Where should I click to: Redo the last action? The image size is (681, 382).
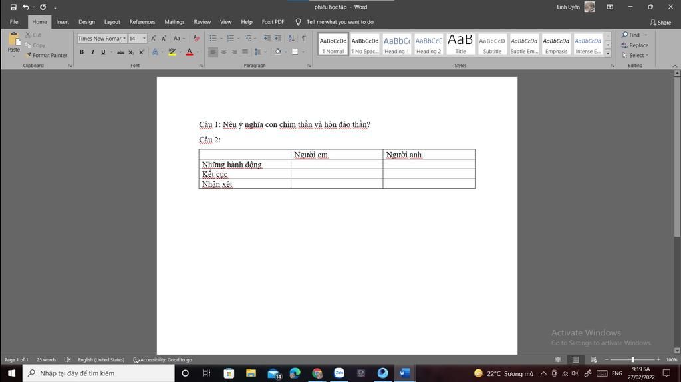point(43,7)
